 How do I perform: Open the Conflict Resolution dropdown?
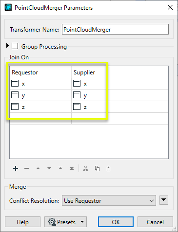[109, 200]
